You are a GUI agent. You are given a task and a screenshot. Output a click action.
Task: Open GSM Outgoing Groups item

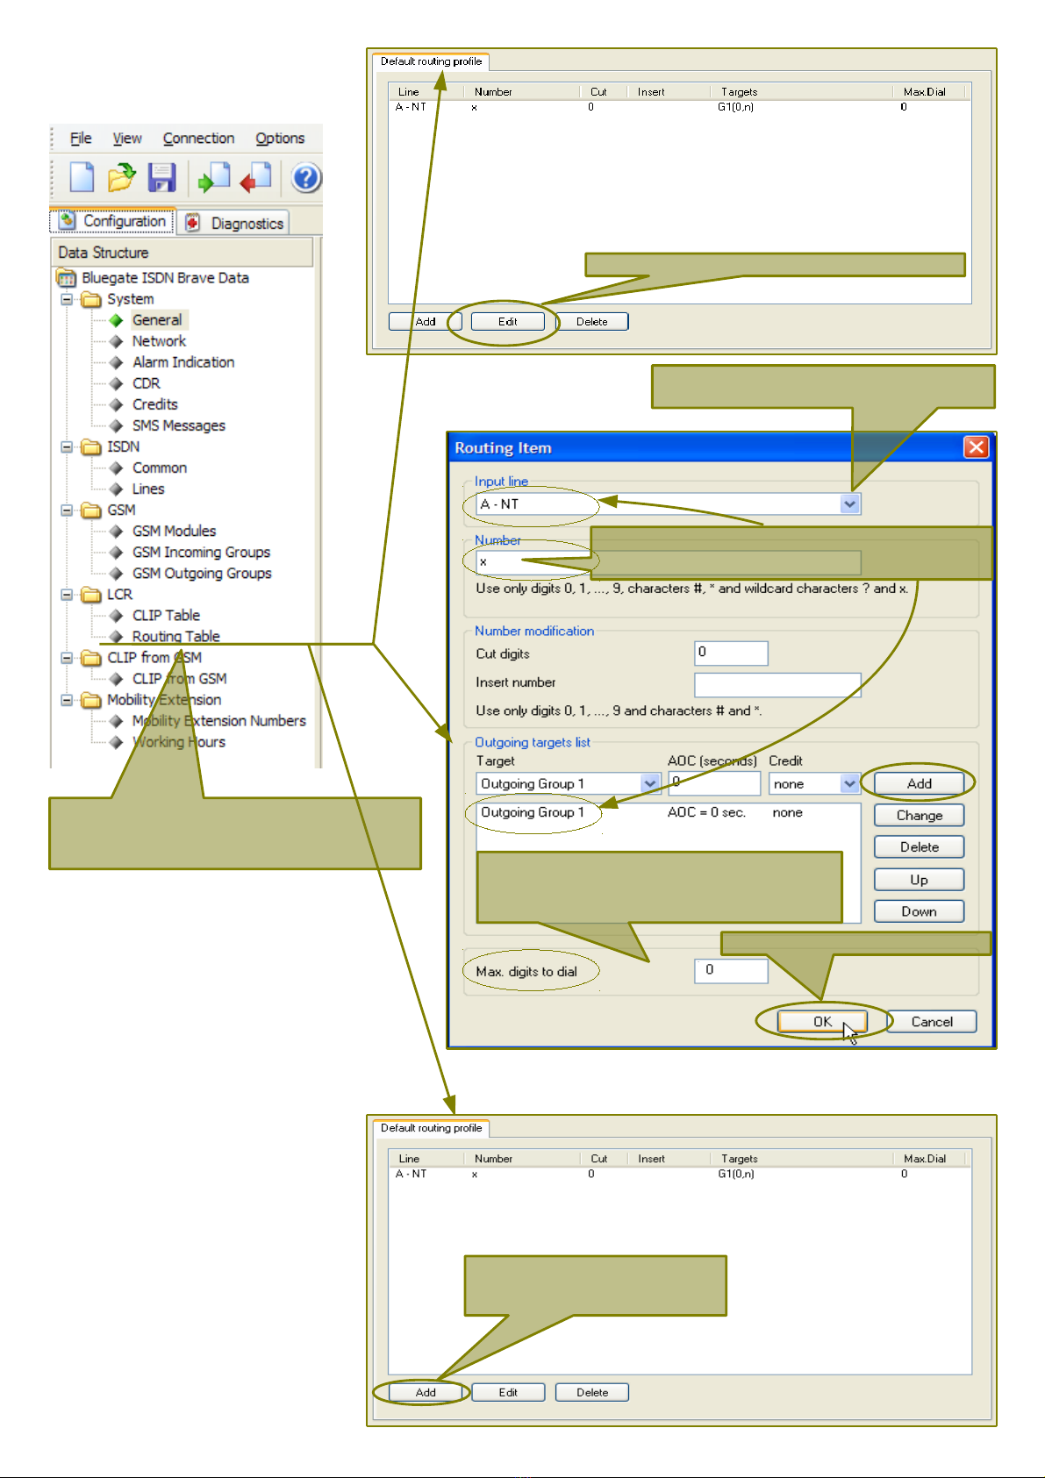click(x=202, y=573)
